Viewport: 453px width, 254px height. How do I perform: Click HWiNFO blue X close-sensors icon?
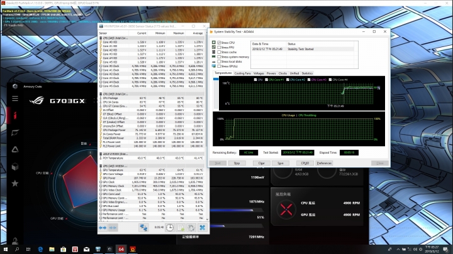pos(202,228)
